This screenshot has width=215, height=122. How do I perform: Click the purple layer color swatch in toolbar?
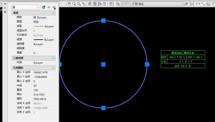[x=136, y=4]
